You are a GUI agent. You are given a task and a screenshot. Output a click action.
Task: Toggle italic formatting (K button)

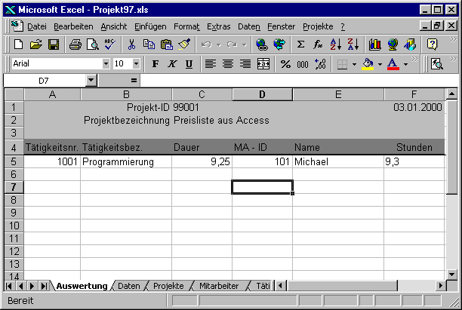172,64
